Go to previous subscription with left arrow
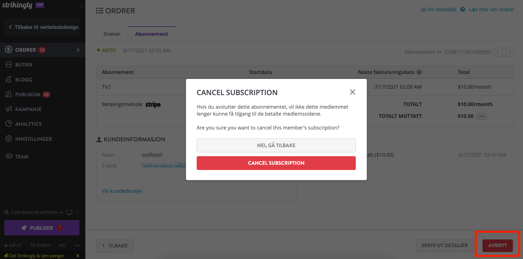The height and width of the screenshot is (259, 523). (x=498, y=52)
